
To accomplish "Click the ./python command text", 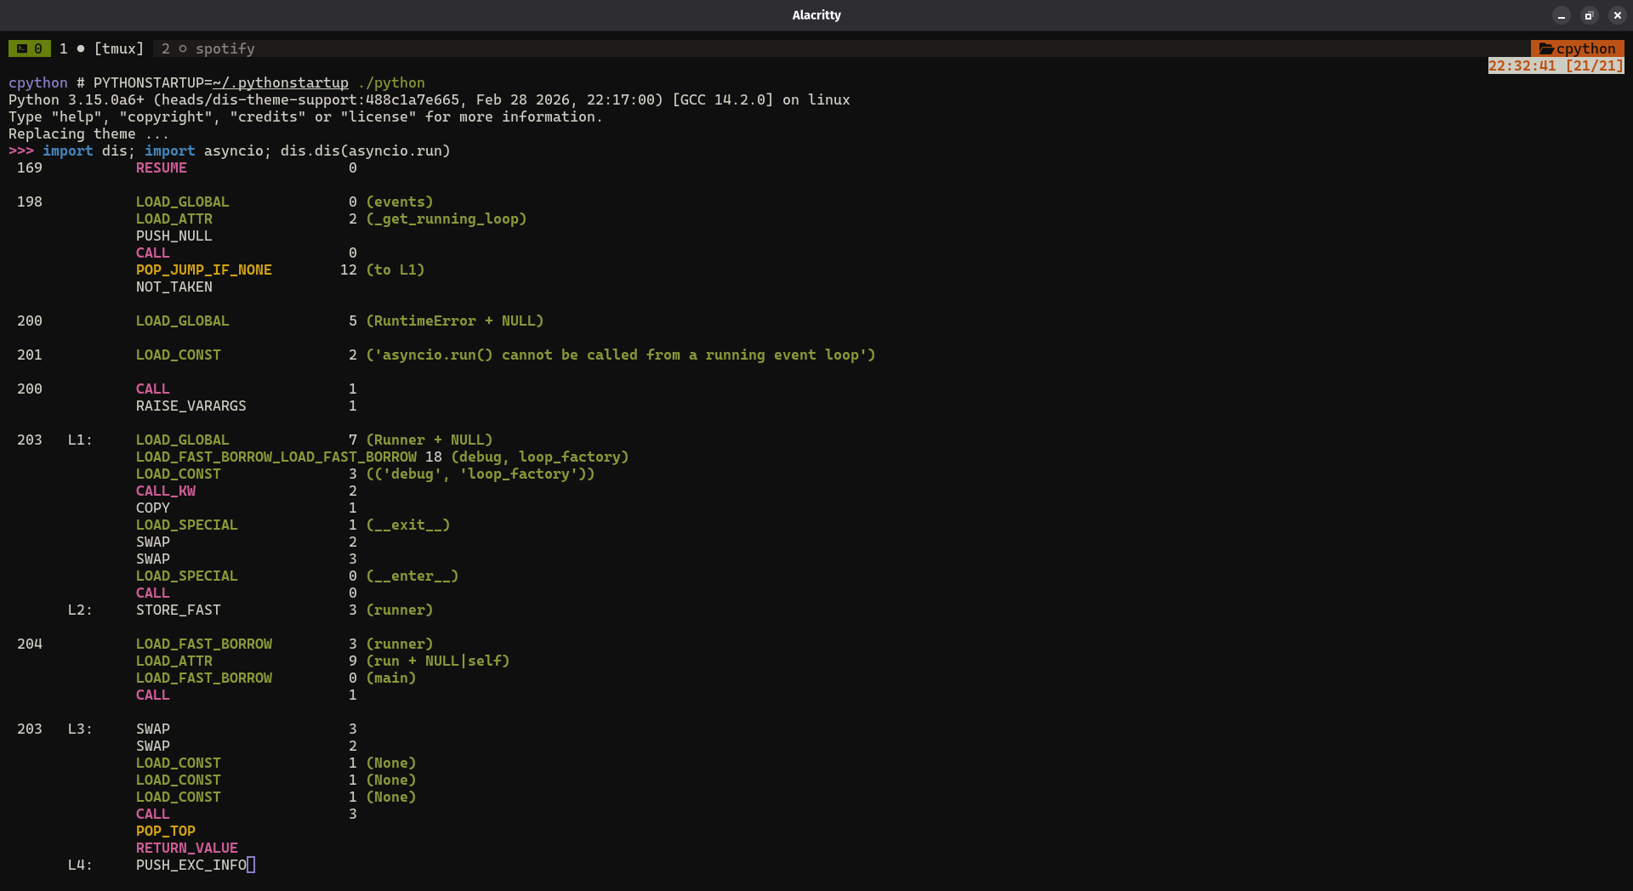I will 391,82.
